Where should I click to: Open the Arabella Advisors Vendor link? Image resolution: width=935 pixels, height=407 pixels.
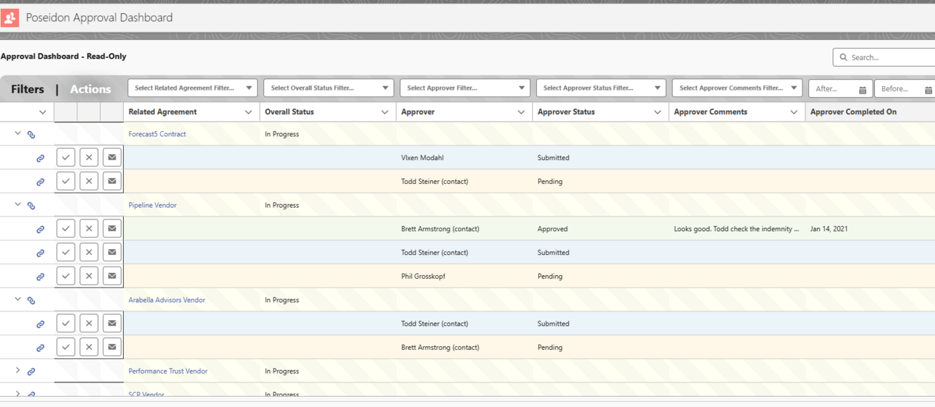pos(166,300)
